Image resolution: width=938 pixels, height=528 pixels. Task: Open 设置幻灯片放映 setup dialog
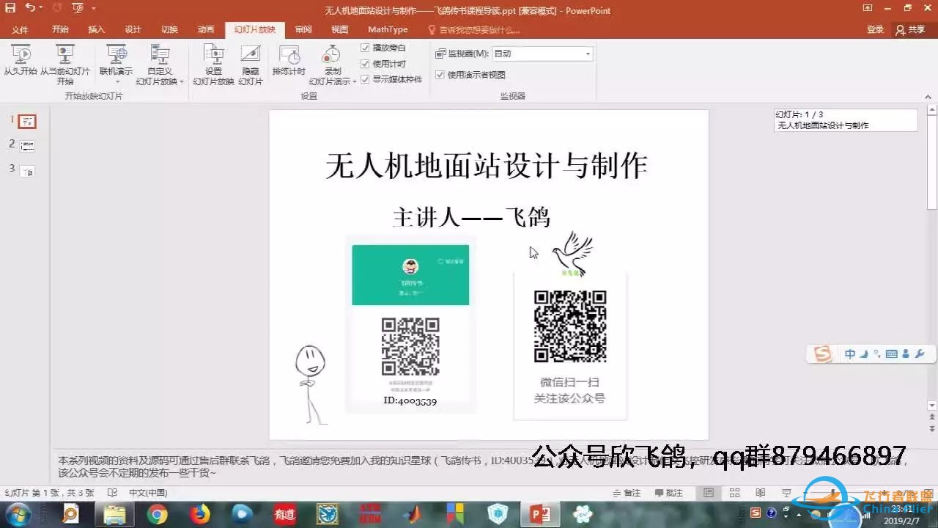point(213,65)
